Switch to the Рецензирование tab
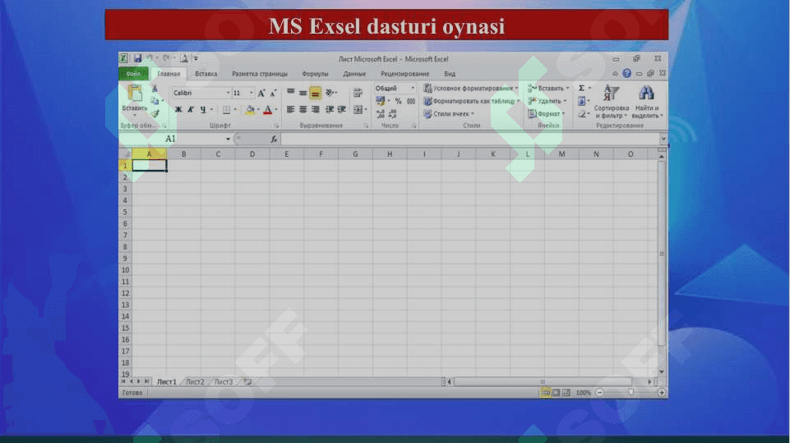This screenshot has width=790, height=443. (x=405, y=74)
